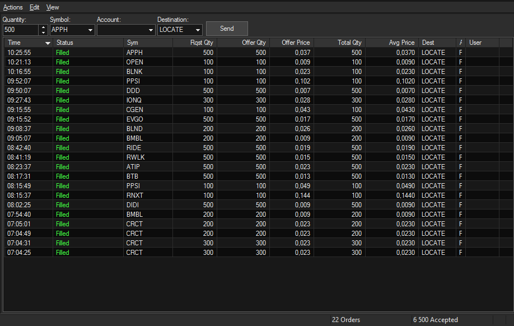514x326 pixels.
Task: Click the User column header
Action: [x=475, y=43]
